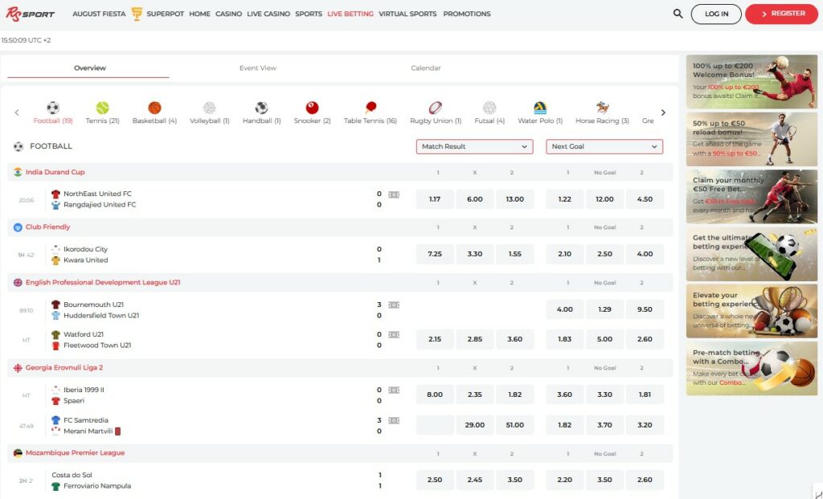823x499 pixels.
Task: Select the Rugby Union ball icon
Action: (435, 108)
